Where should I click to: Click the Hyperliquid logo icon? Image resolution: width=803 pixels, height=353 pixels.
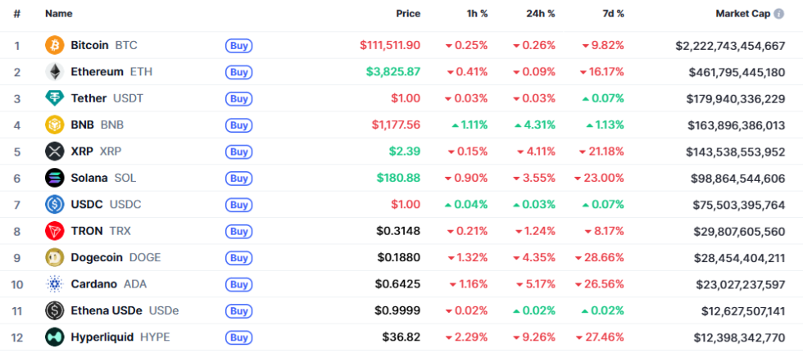(x=54, y=337)
